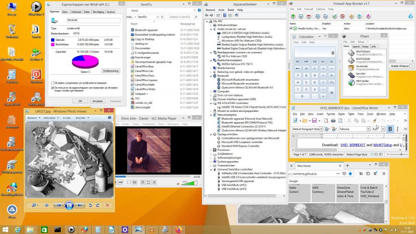Open the VHD_WIMBOOT link in the document
The image size is (416, 234).
(x=353, y=145)
